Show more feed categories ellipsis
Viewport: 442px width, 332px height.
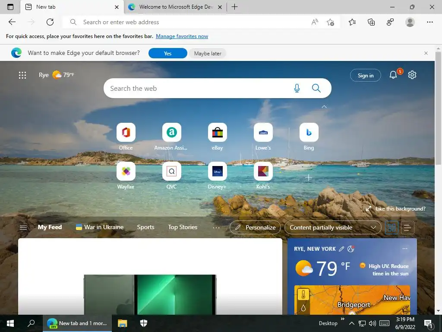pos(216,227)
